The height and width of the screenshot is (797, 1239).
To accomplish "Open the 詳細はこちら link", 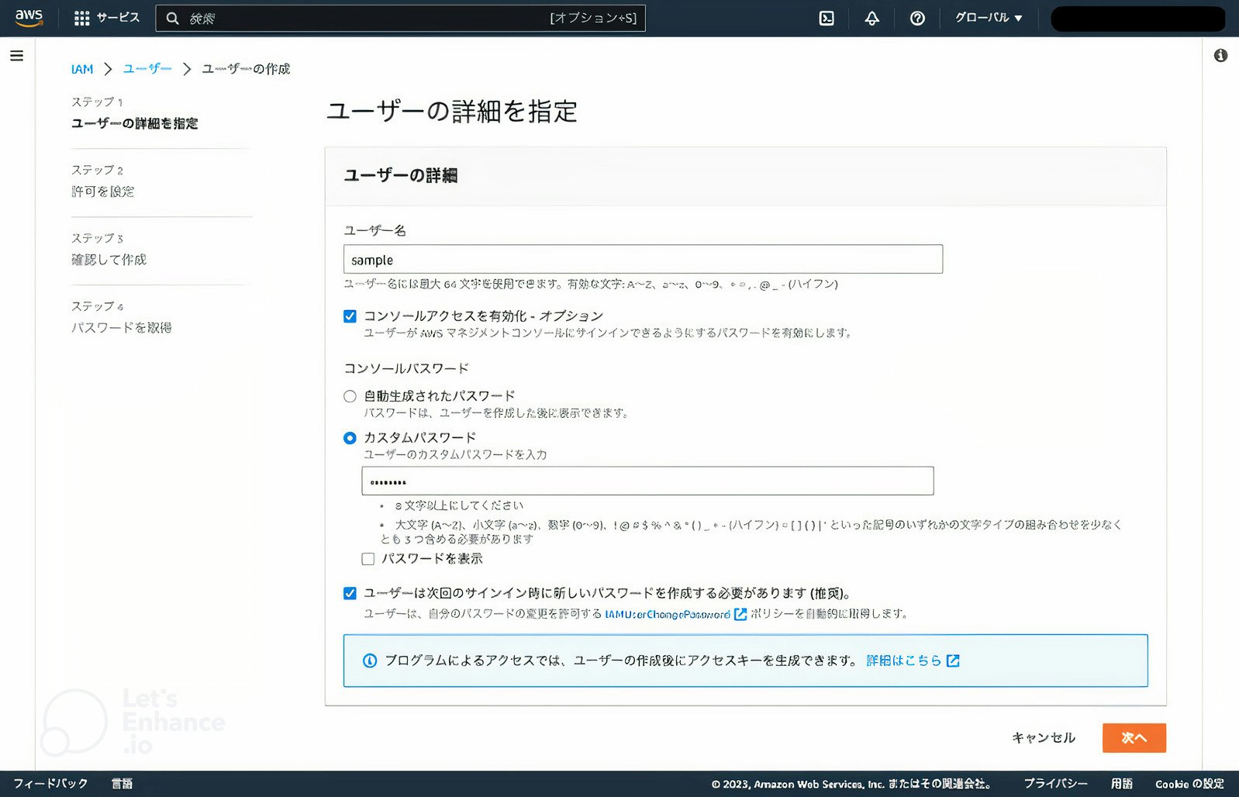I will (x=904, y=661).
